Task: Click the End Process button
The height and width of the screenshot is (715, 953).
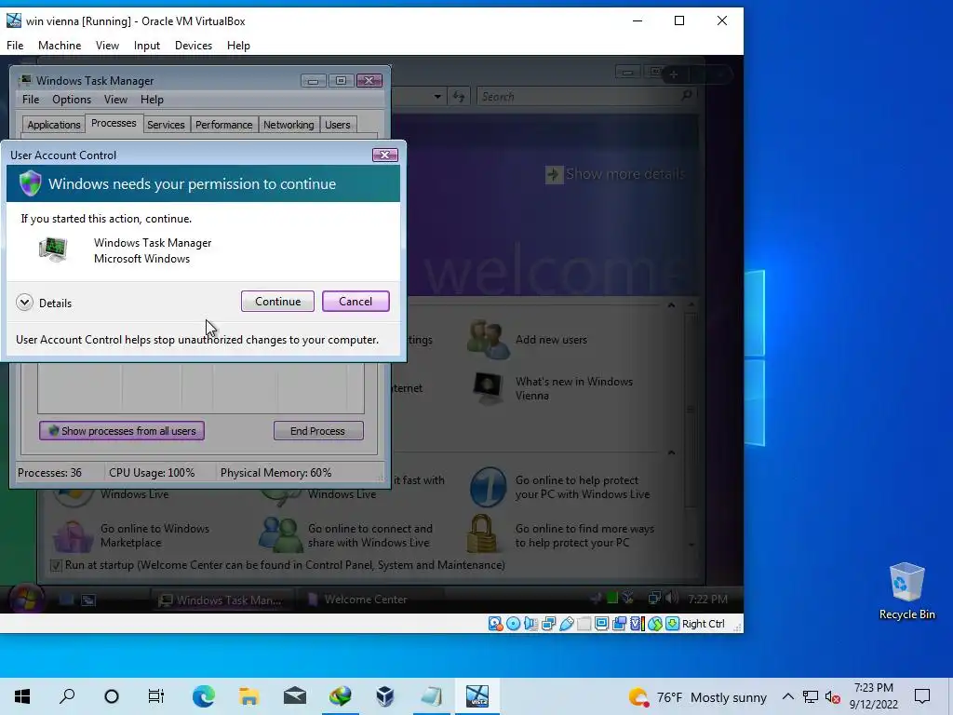Action: pos(318,430)
